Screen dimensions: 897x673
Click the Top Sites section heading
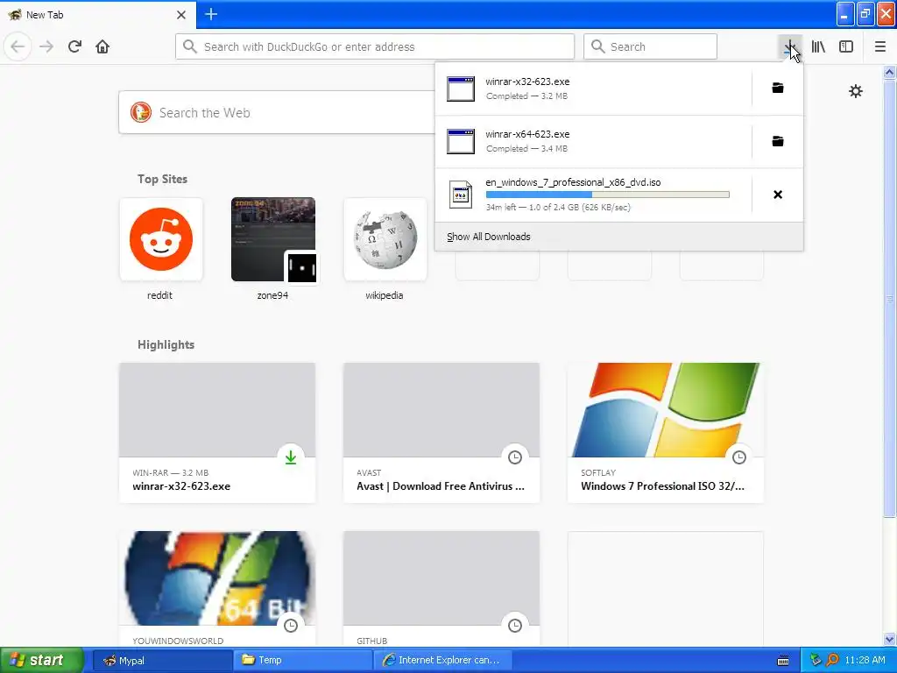[162, 179]
